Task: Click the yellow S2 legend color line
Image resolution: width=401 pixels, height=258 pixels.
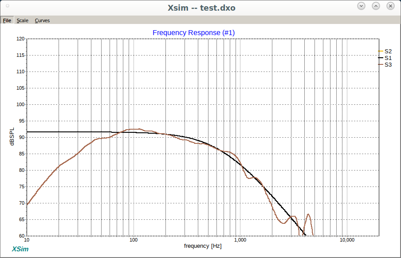Action: [381, 51]
